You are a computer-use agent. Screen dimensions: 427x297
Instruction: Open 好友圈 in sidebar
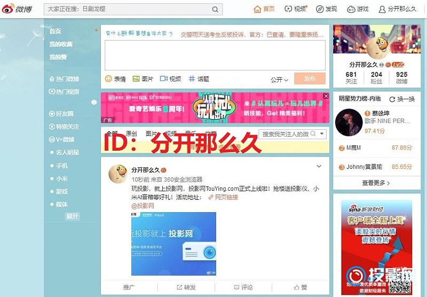[x=61, y=114]
